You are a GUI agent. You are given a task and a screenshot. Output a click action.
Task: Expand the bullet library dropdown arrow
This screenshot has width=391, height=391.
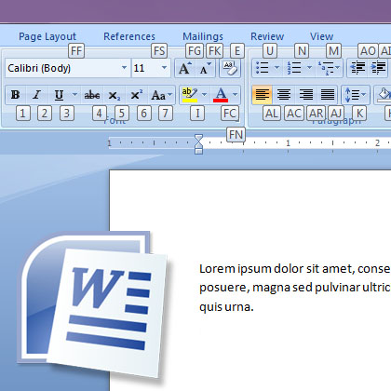[x=277, y=67]
